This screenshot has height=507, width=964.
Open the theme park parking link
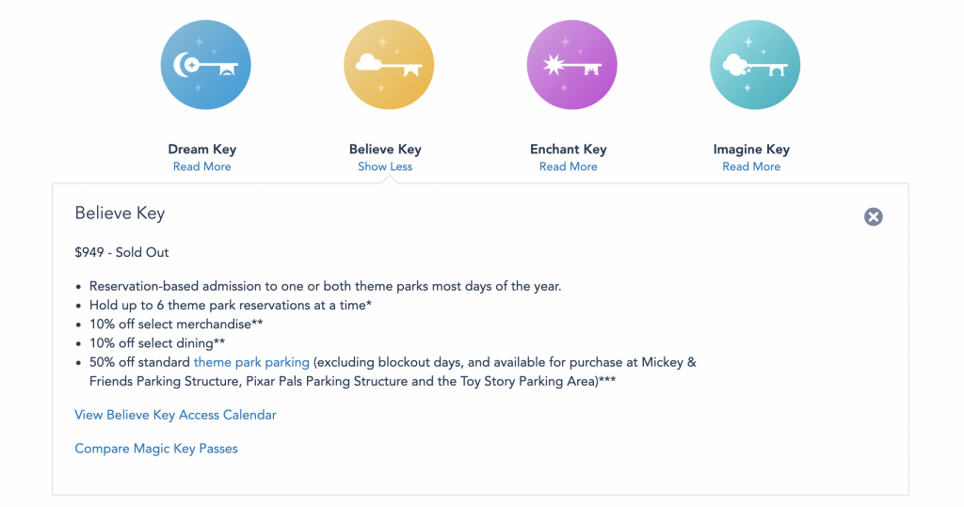(x=251, y=362)
